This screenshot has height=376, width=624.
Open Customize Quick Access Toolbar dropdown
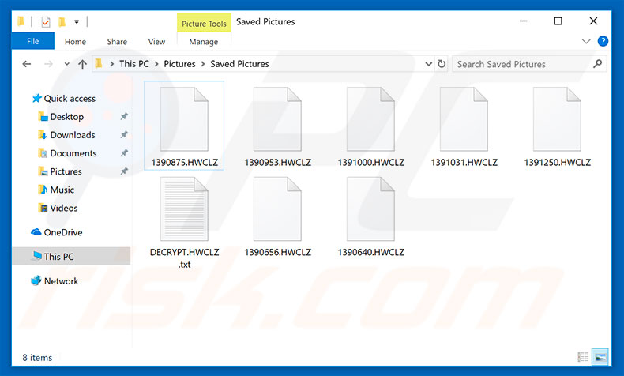click(76, 21)
